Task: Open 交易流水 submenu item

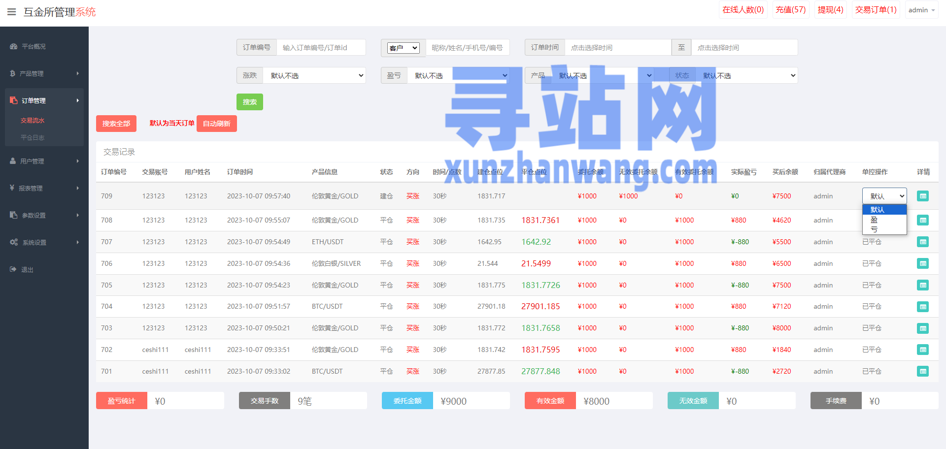Action: (x=33, y=121)
